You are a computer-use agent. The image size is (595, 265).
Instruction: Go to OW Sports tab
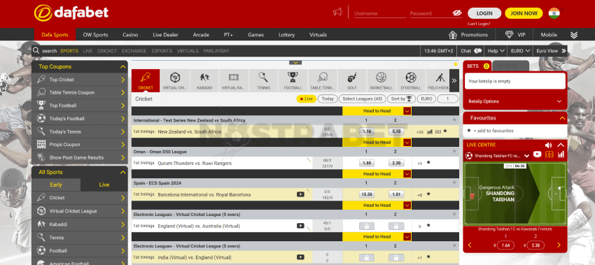pyautogui.click(x=96, y=34)
